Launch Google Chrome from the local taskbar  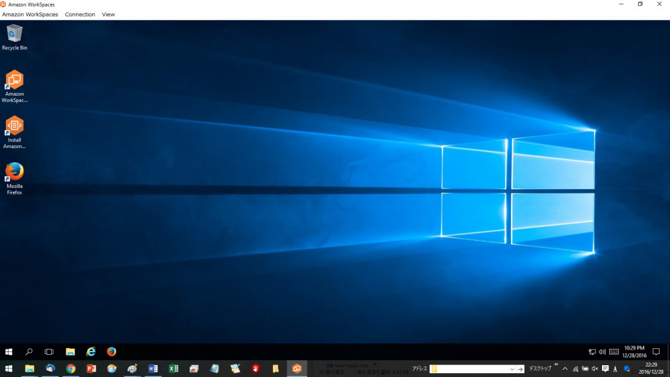71,368
